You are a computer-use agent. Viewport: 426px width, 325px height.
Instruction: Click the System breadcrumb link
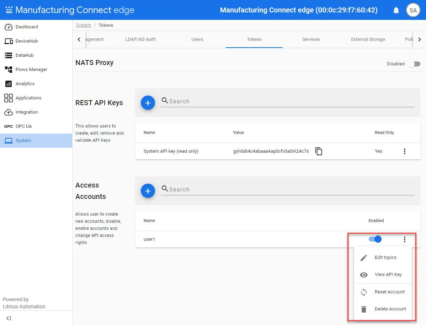tap(84, 25)
